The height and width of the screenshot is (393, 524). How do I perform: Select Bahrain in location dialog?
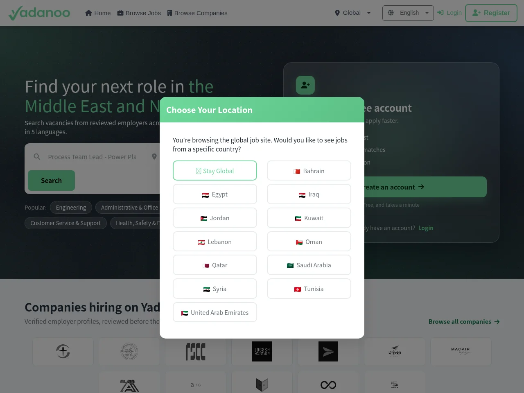click(x=309, y=171)
